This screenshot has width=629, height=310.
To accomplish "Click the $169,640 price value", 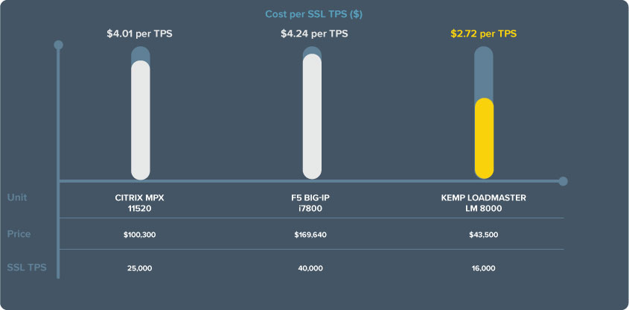I will [x=310, y=235].
